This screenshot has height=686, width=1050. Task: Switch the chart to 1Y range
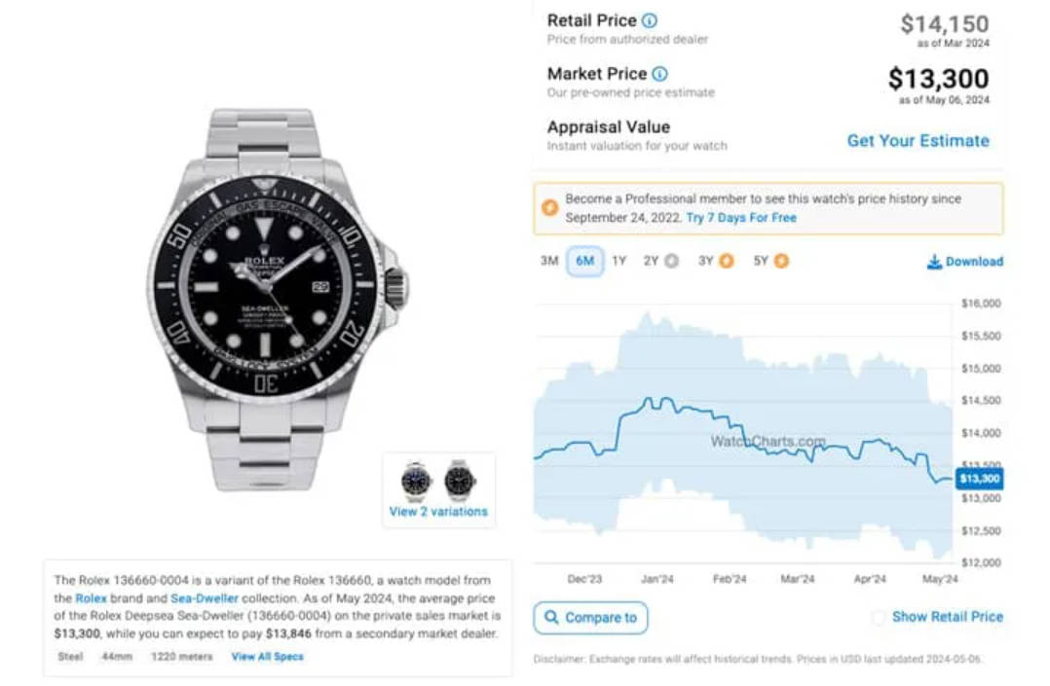619,261
